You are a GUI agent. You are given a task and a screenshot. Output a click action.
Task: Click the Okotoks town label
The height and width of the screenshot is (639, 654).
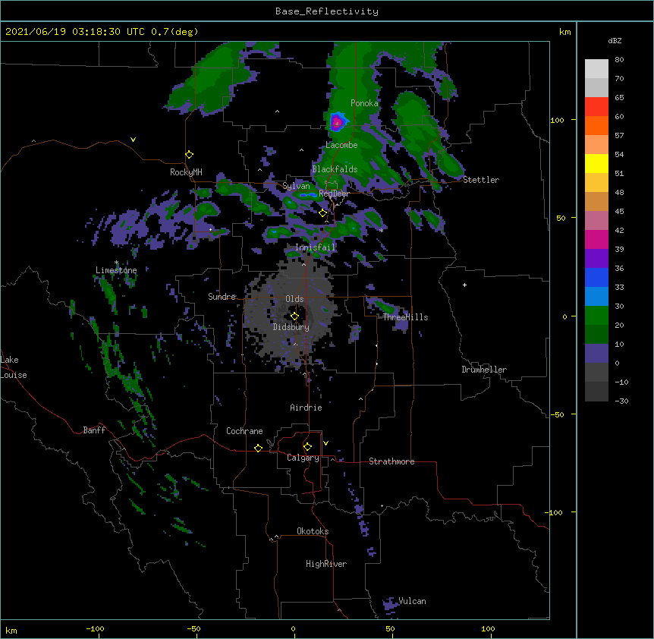(x=313, y=531)
